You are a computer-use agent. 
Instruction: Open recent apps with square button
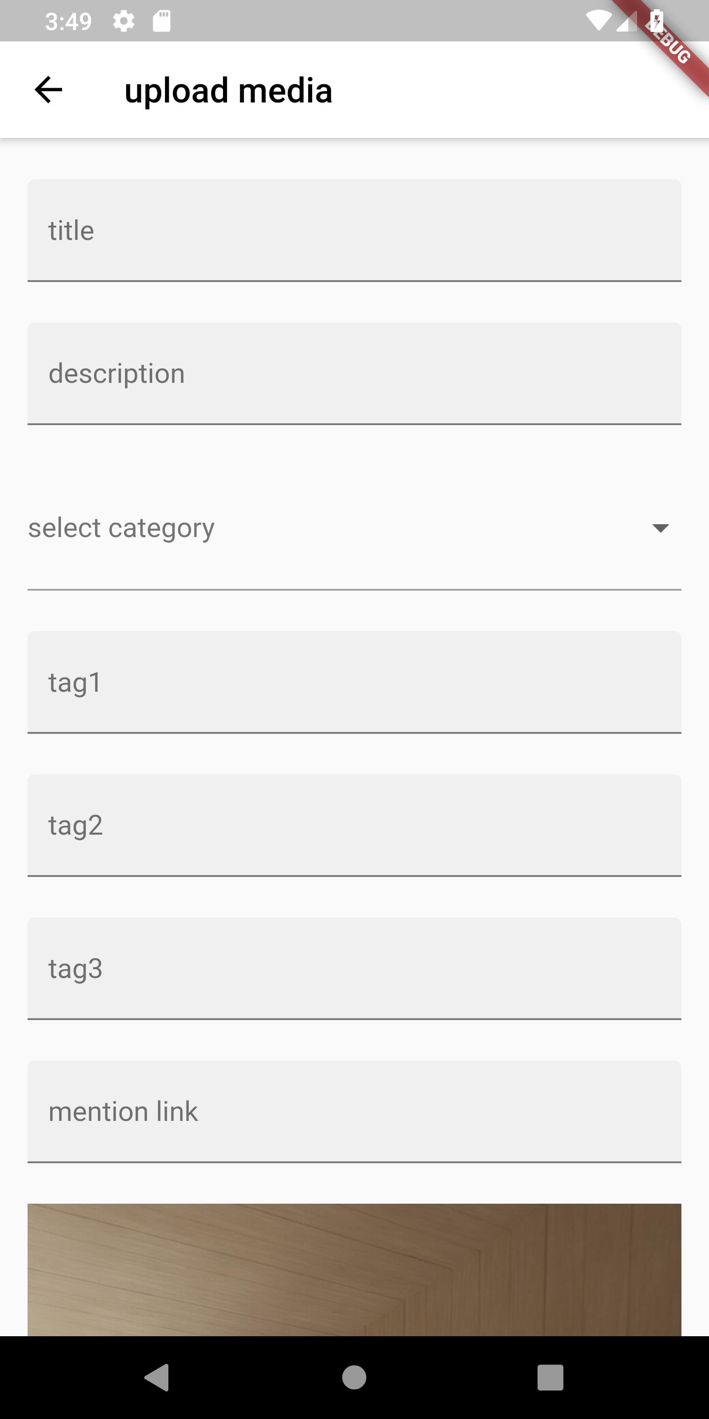[x=550, y=1378]
